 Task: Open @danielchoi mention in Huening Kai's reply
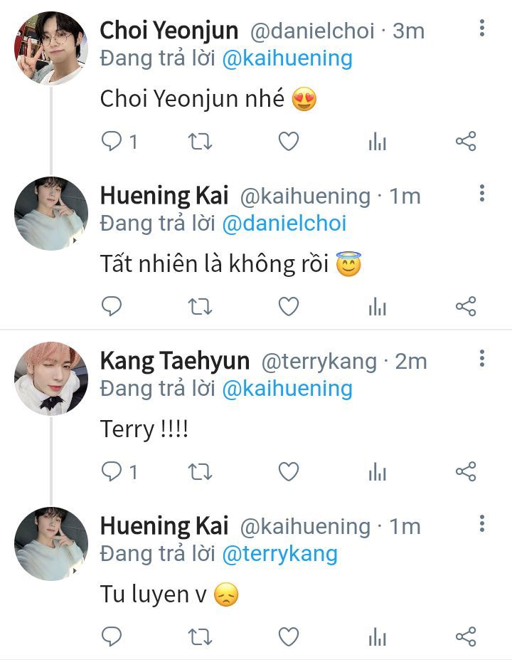[284, 223]
